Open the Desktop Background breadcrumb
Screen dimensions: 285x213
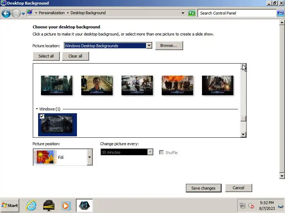(88, 13)
